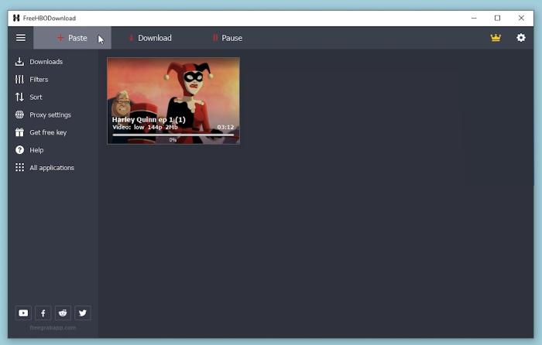Click the video quality text '144p'
The image size is (542, 345).
pos(155,127)
